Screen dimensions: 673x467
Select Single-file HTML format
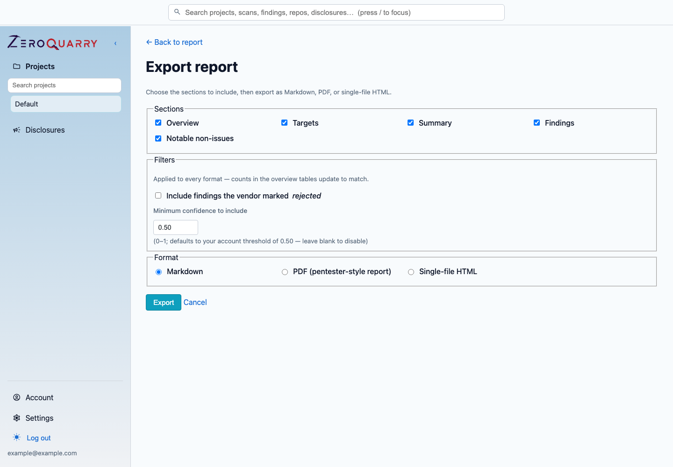[411, 272]
